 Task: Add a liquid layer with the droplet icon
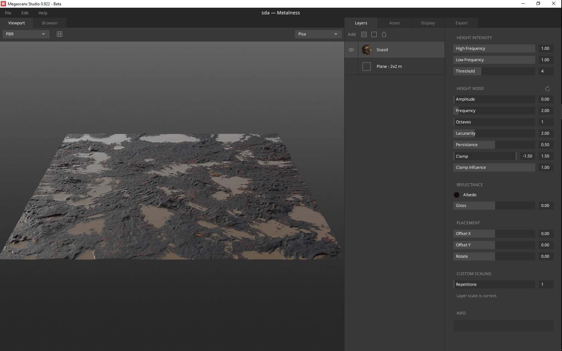[384, 34]
